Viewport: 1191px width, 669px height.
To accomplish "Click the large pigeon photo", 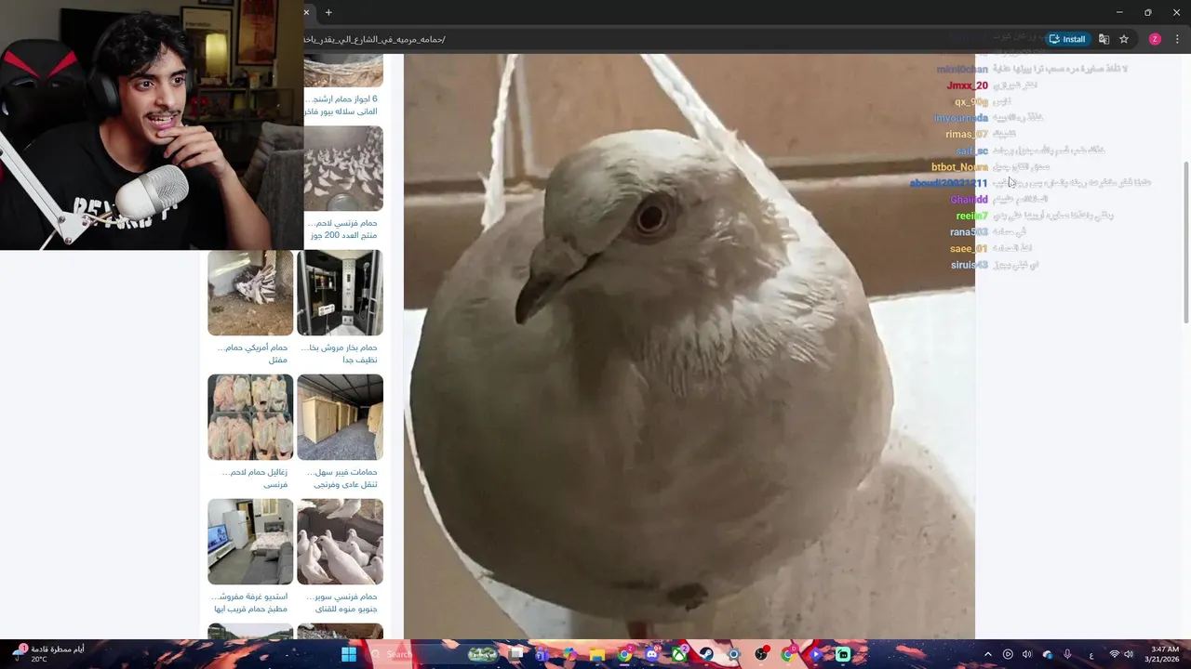I will 689,347.
